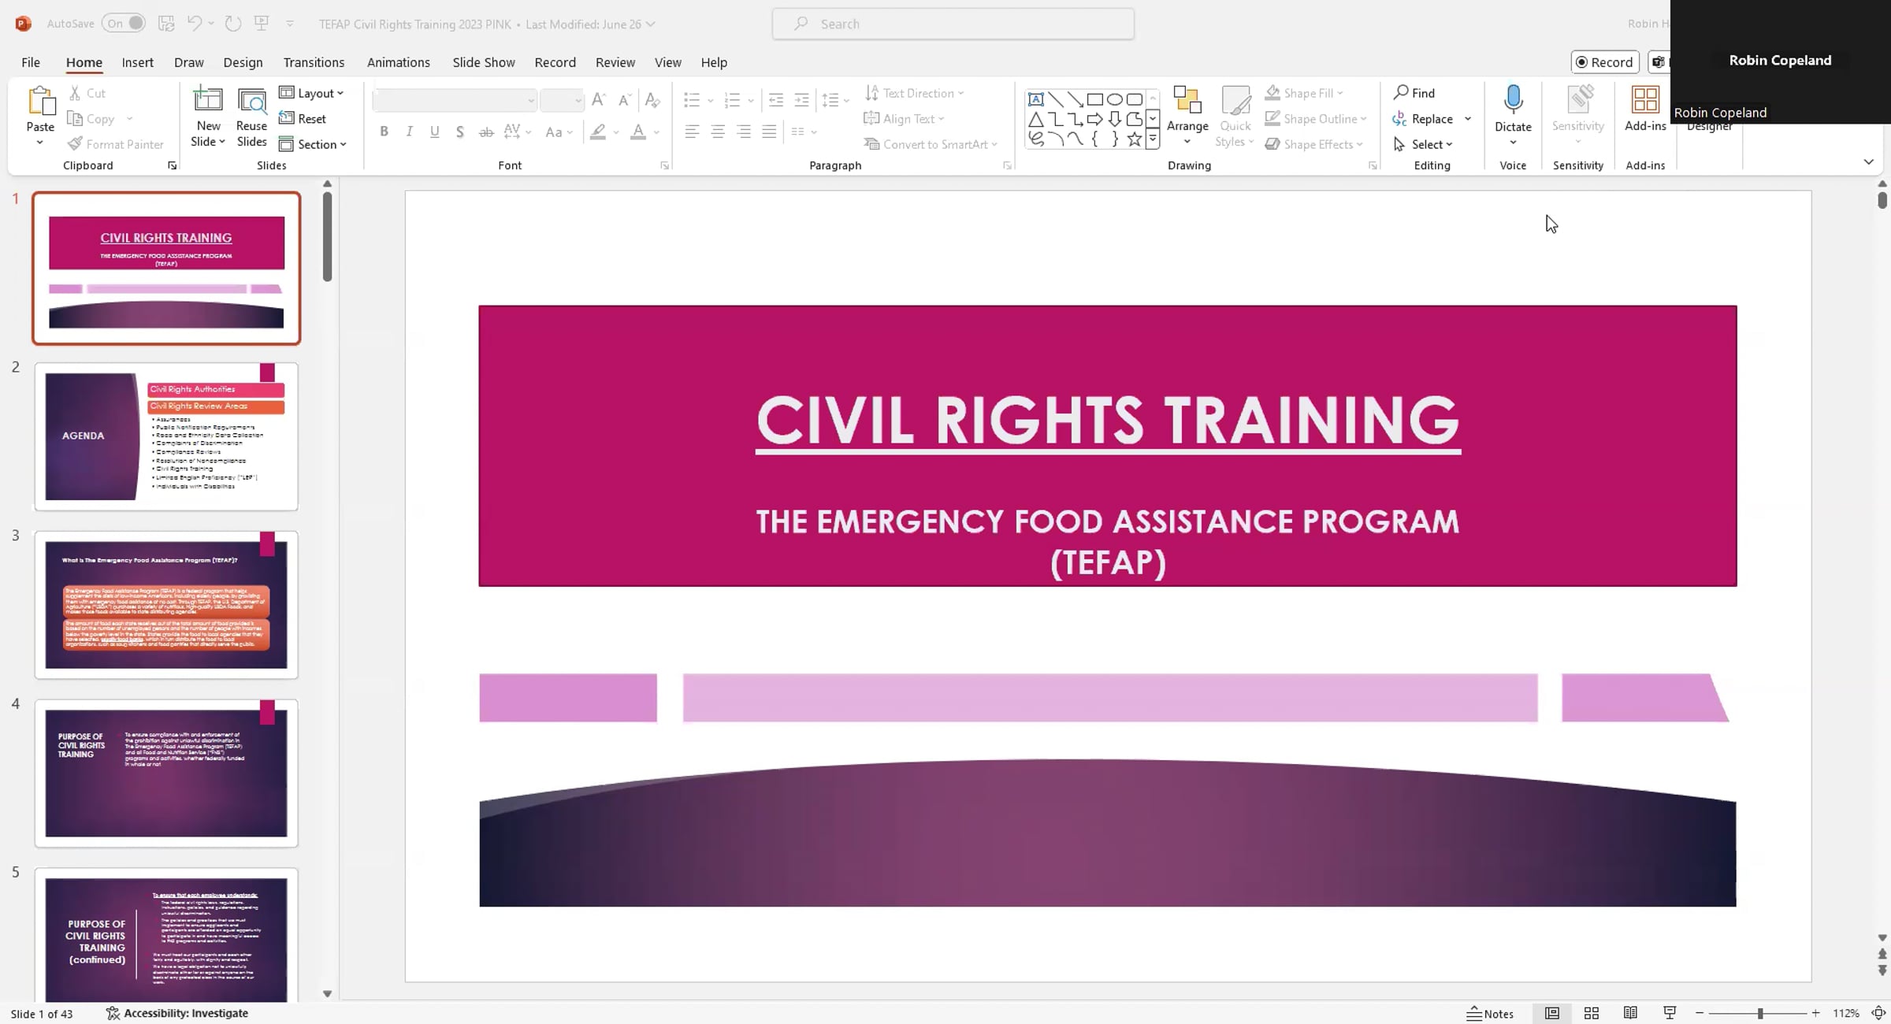The width and height of the screenshot is (1891, 1024).
Task: Switch to Reading View icon
Action: (1630, 1013)
